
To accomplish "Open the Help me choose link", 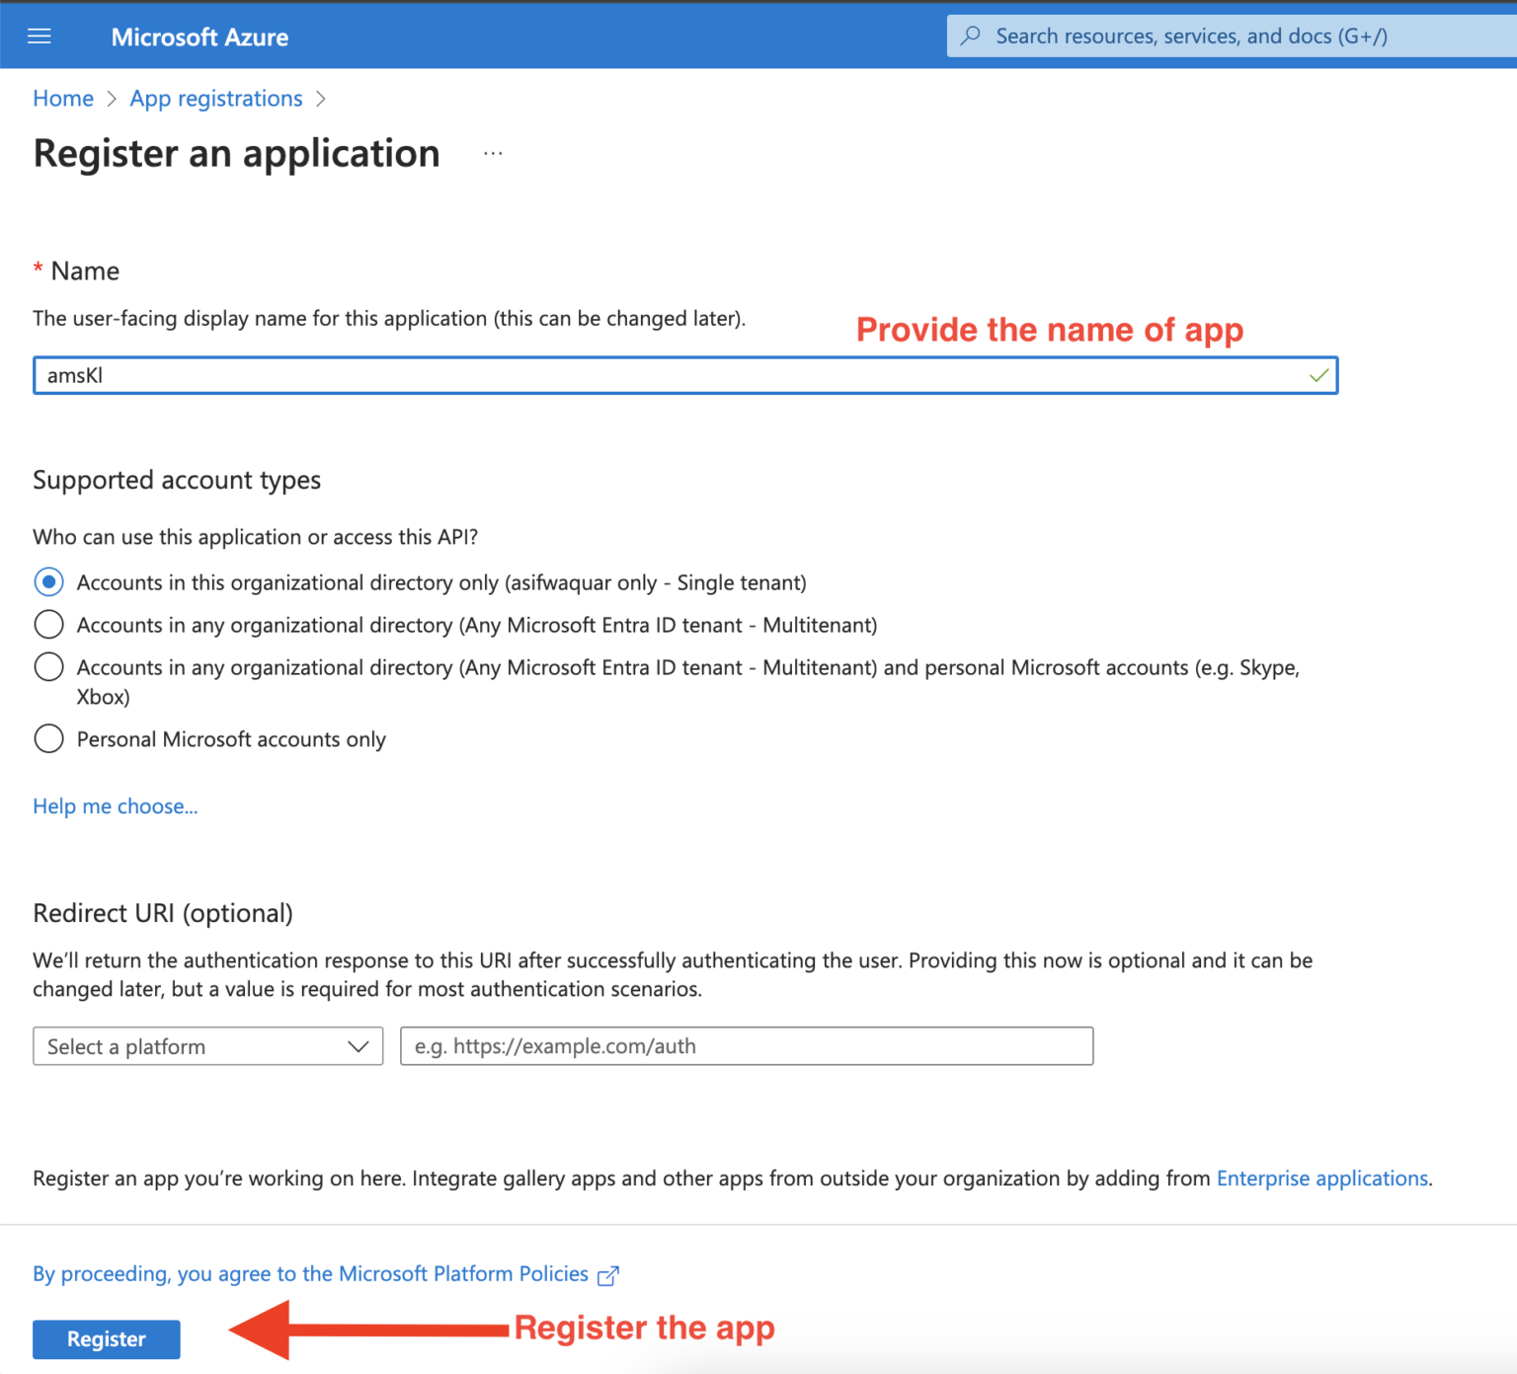I will [x=115, y=805].
